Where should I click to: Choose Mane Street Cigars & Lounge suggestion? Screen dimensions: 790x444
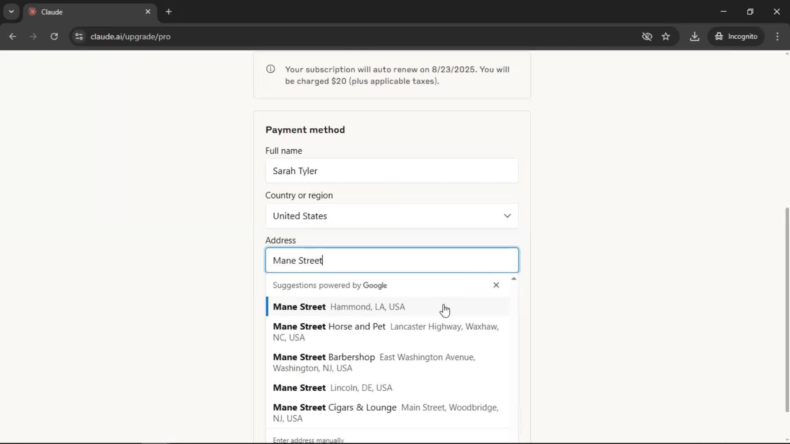click(388, 413)
